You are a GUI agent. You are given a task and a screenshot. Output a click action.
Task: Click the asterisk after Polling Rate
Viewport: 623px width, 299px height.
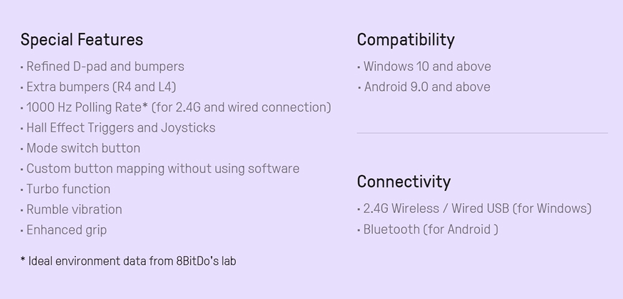click(x=145, y=106)
